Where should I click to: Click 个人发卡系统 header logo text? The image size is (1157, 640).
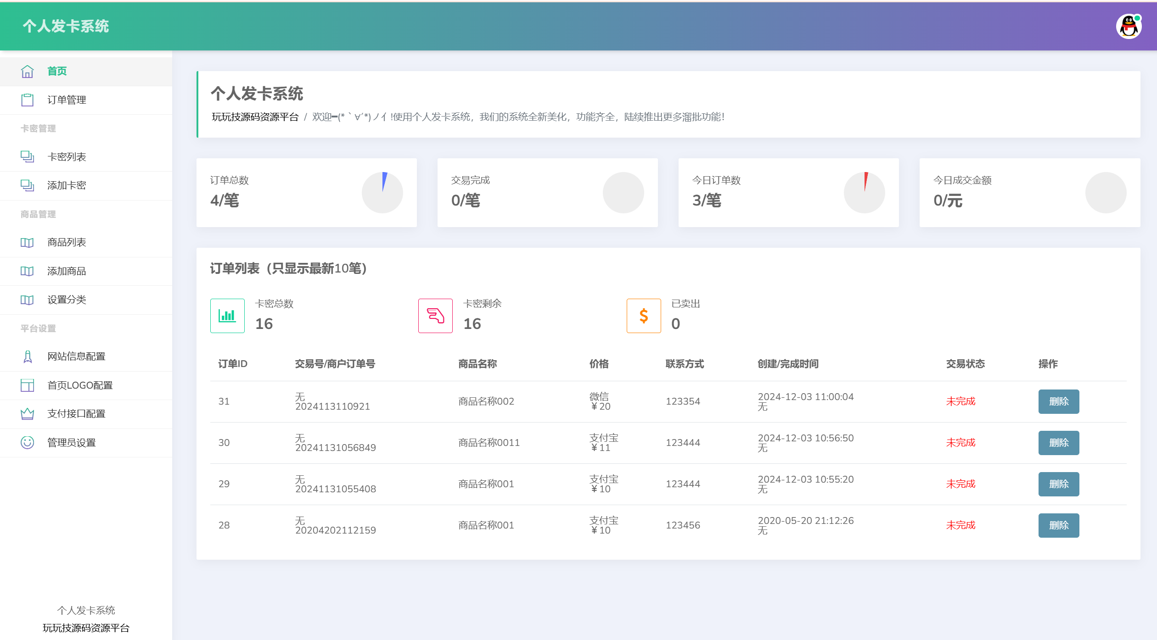click(x=66, y=26)
